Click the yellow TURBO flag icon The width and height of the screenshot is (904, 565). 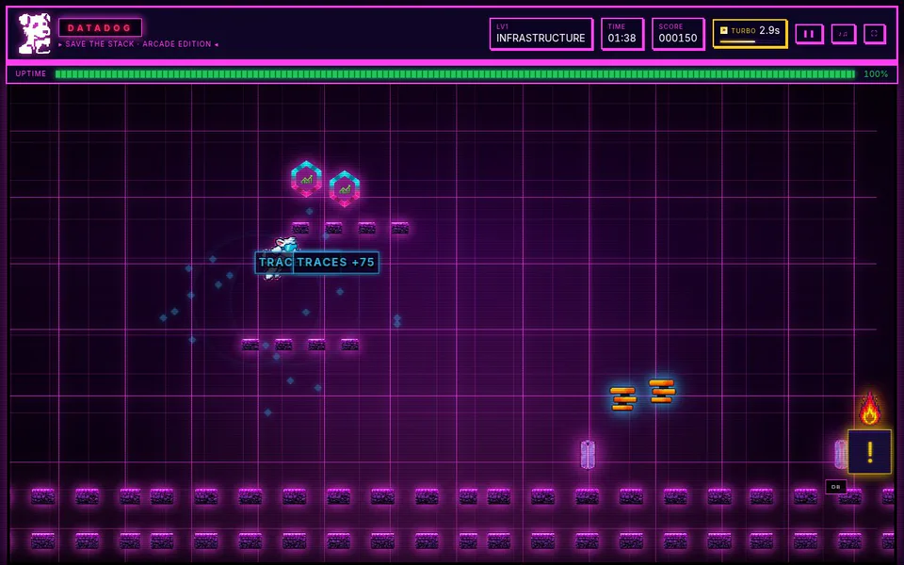point(723,30)
